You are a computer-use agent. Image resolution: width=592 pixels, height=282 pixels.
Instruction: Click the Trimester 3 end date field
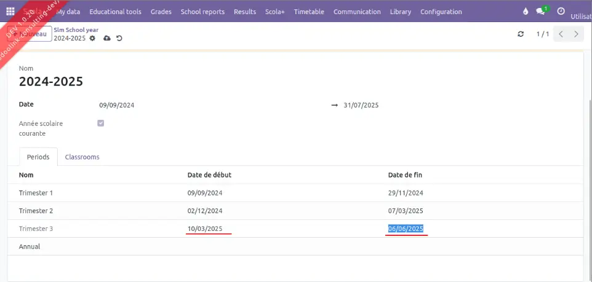406,229
